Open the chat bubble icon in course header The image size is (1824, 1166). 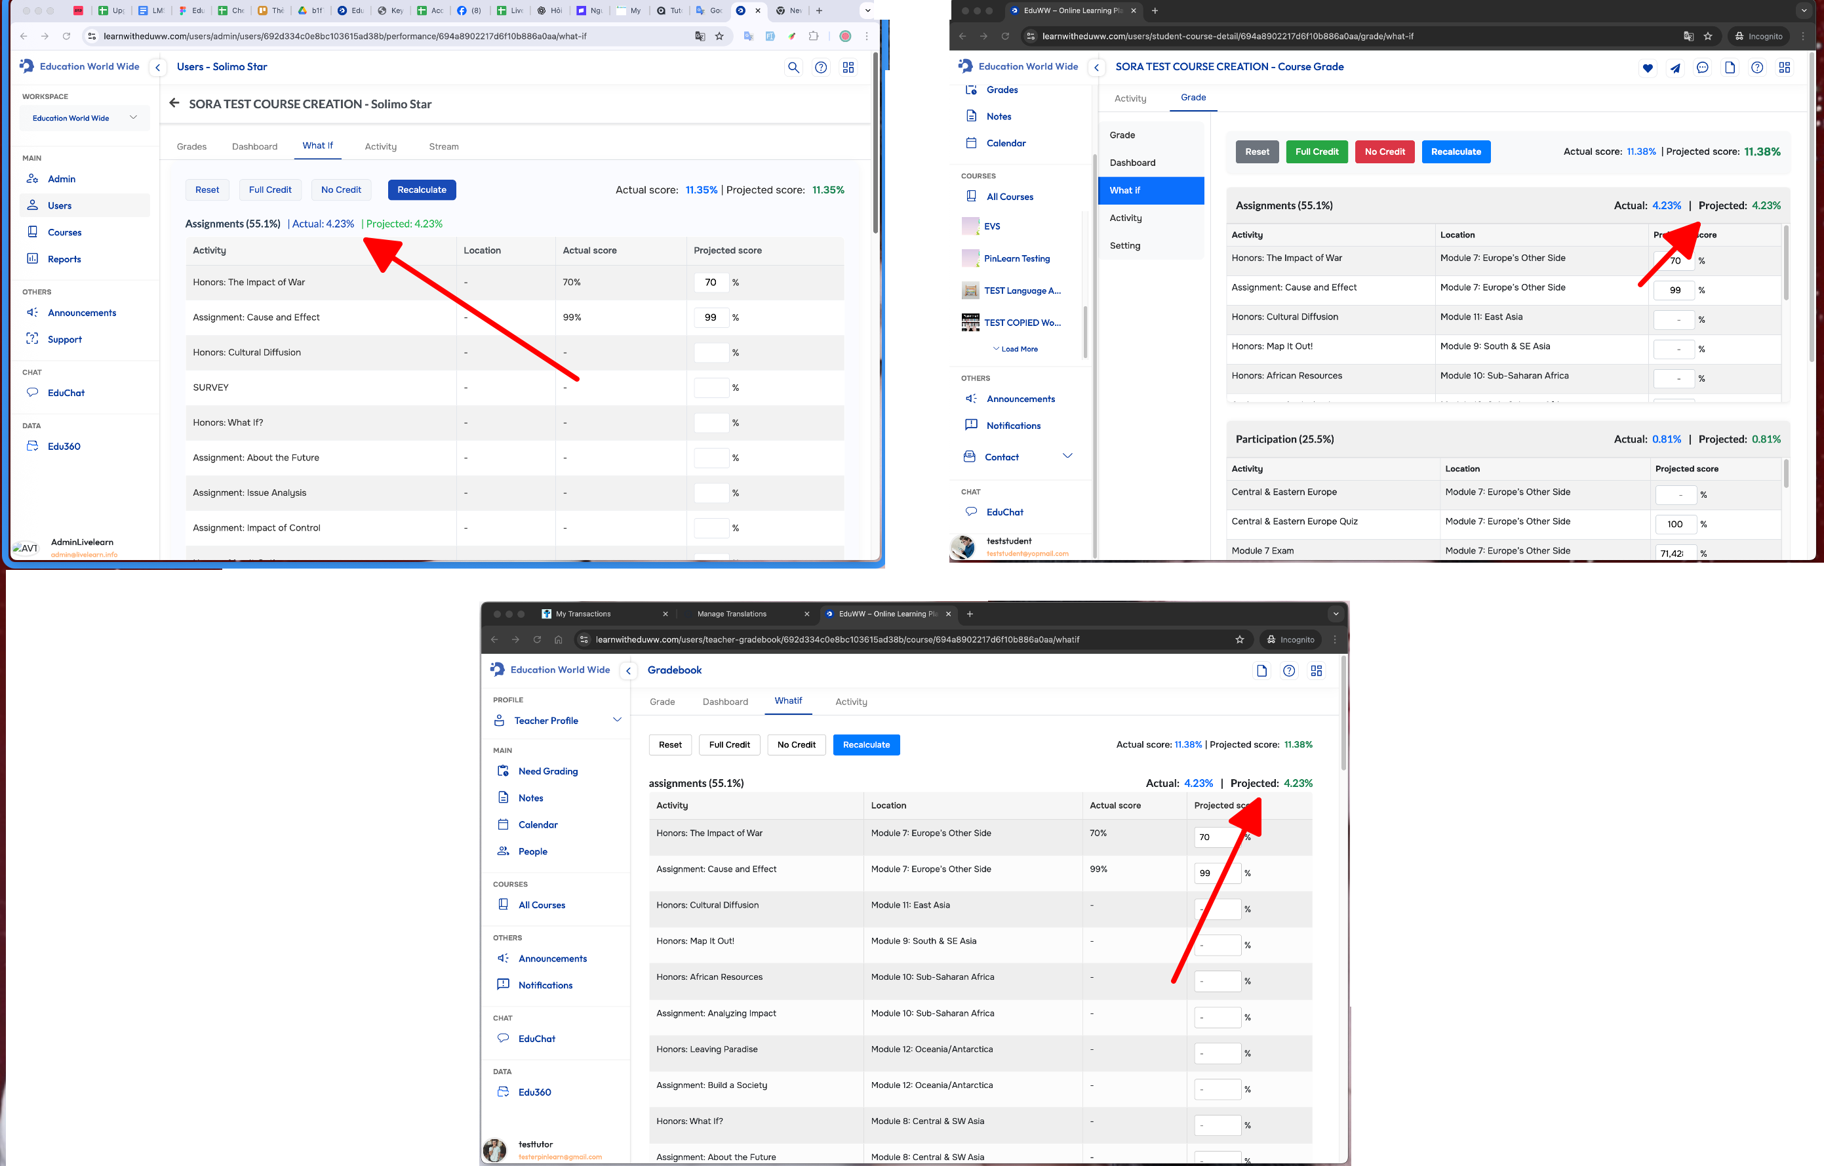click(x=1702, y=68)
